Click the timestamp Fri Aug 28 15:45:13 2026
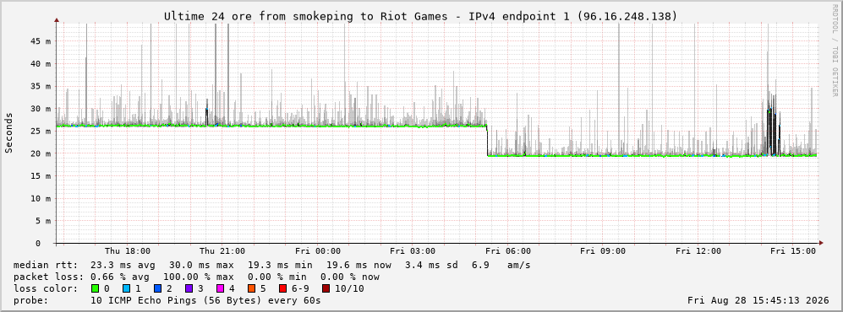 click(758, 301)
